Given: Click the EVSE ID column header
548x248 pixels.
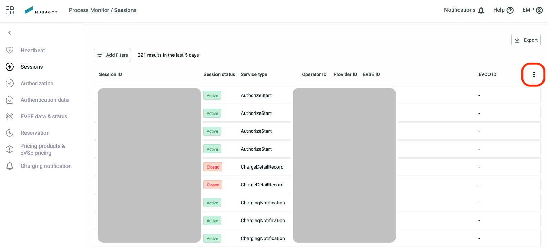Looking at the screenshot, I should point(371,74).
